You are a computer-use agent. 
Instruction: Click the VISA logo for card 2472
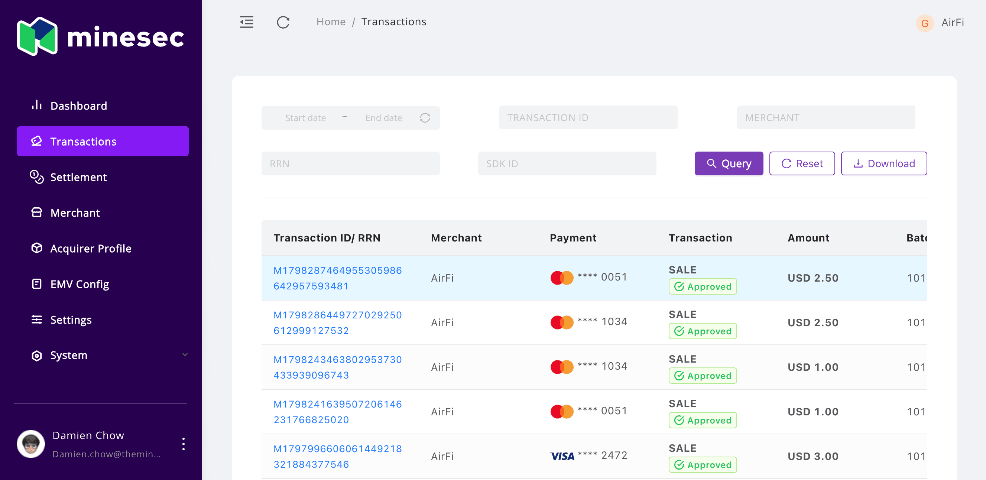point(562,456)
